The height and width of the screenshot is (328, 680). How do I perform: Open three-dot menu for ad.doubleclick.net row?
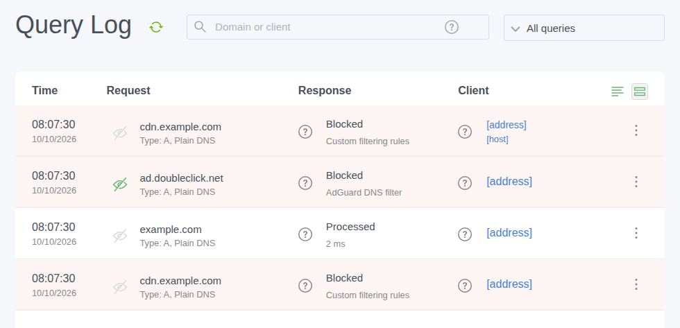(x=636, y=182)
